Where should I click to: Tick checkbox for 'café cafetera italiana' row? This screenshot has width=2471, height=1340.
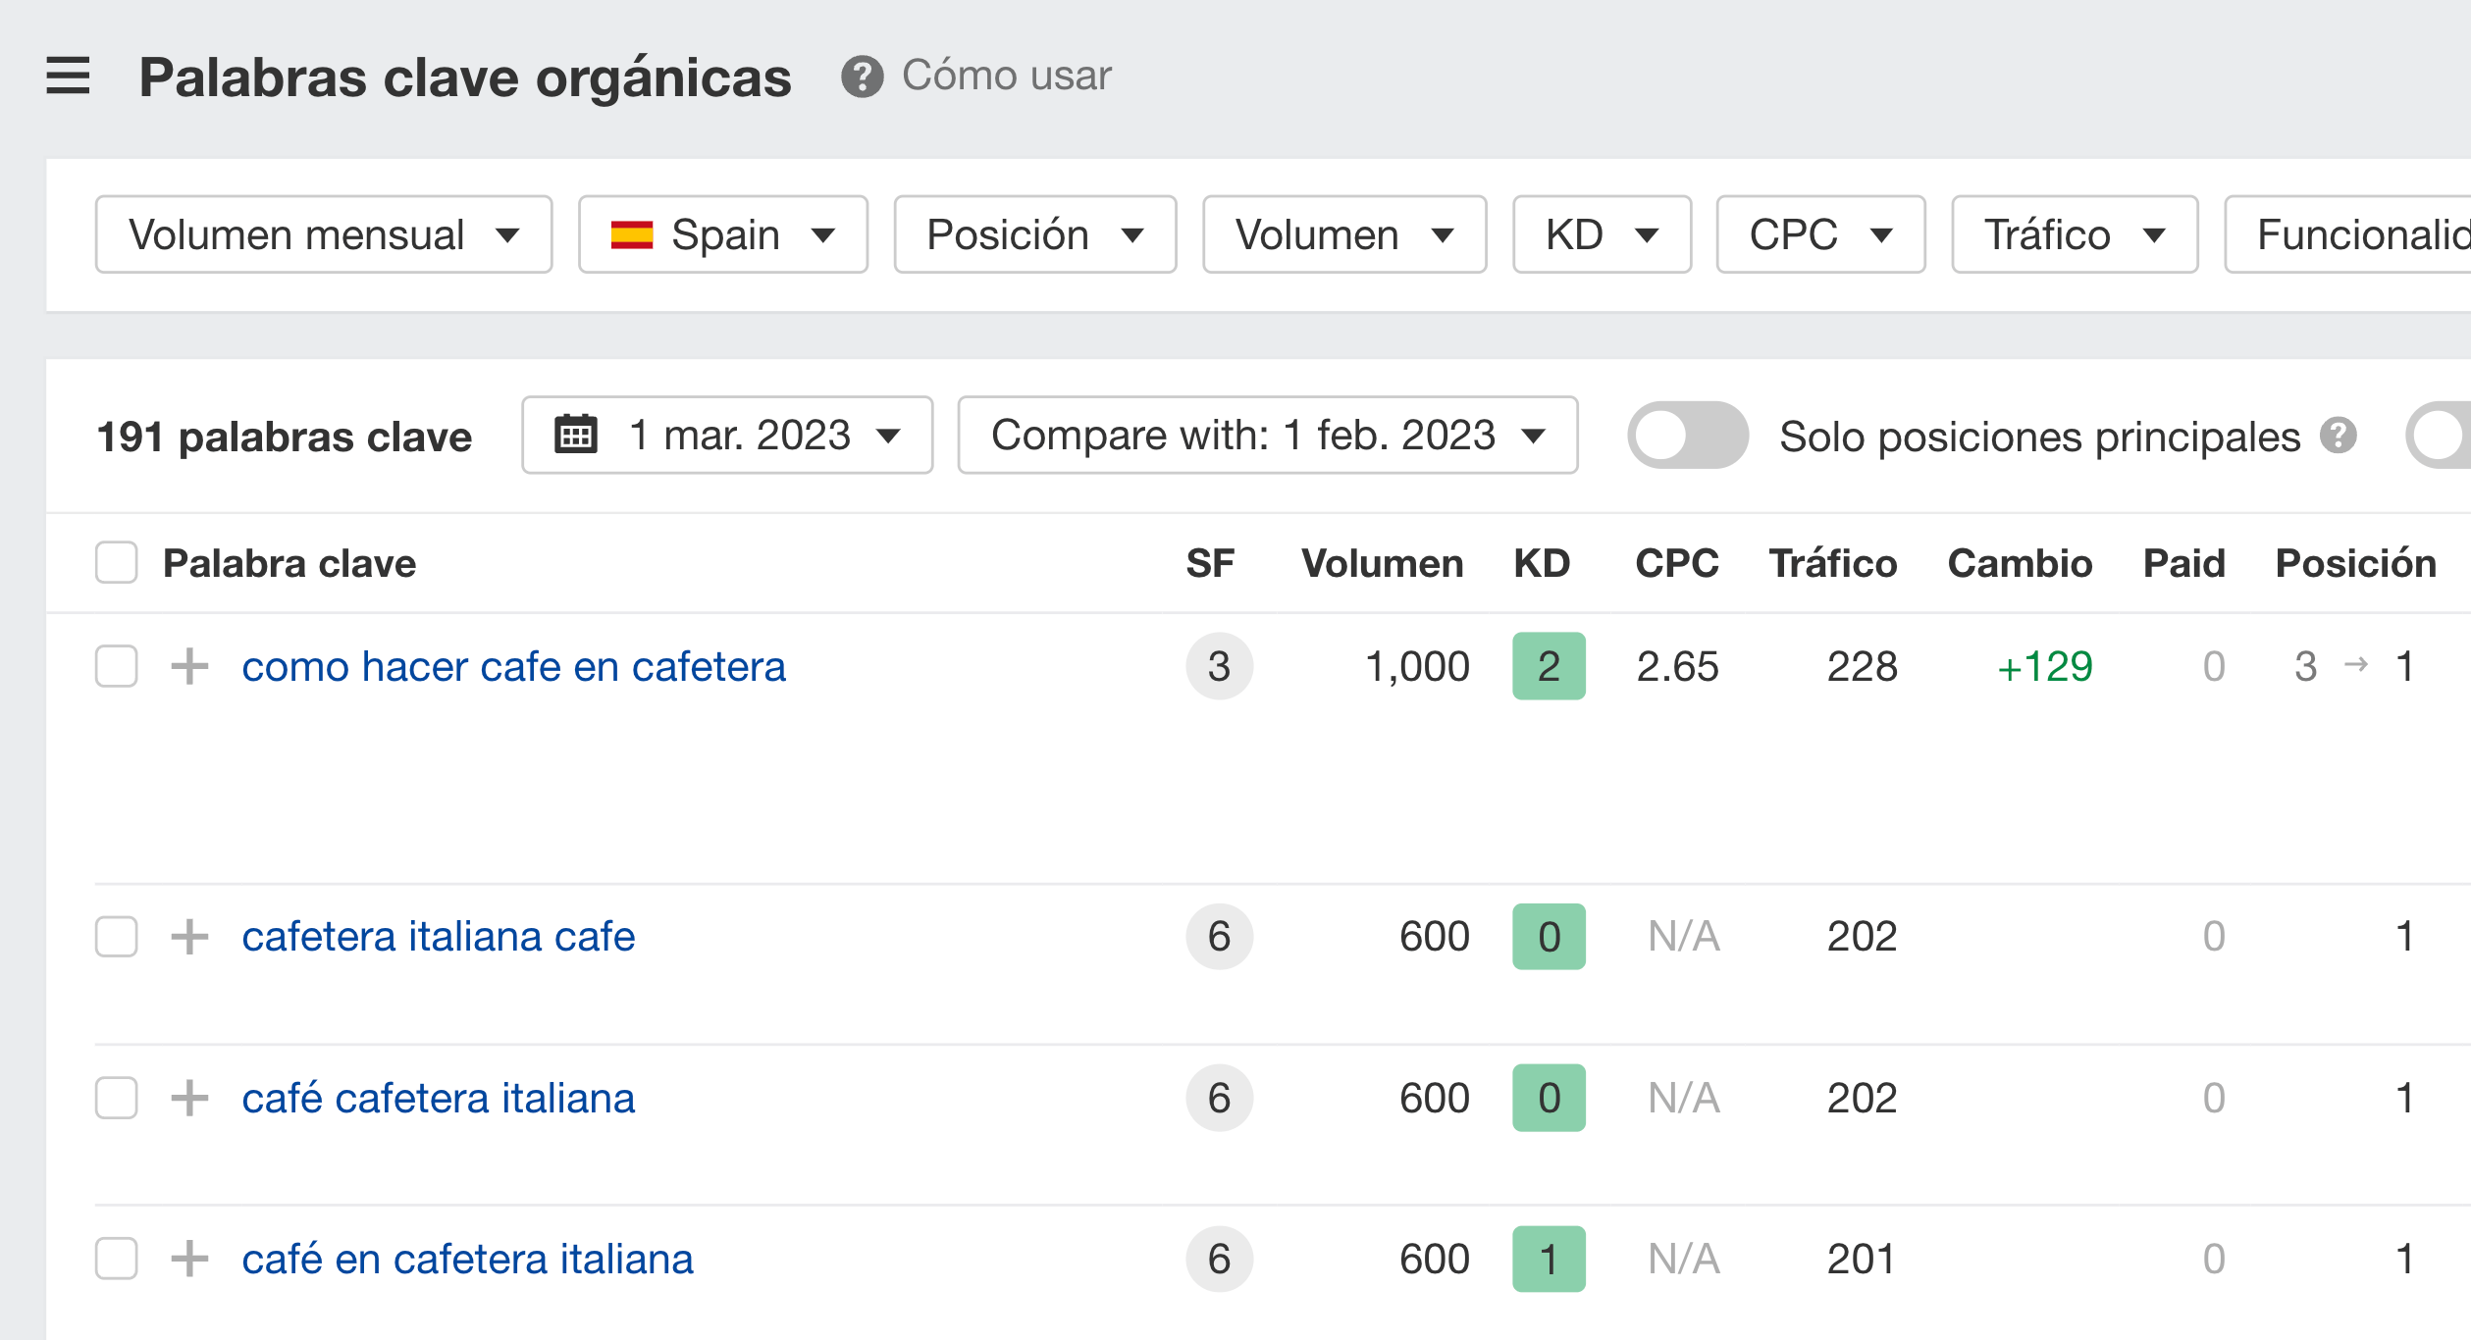pyautogui.click(x=116, y=1098)
